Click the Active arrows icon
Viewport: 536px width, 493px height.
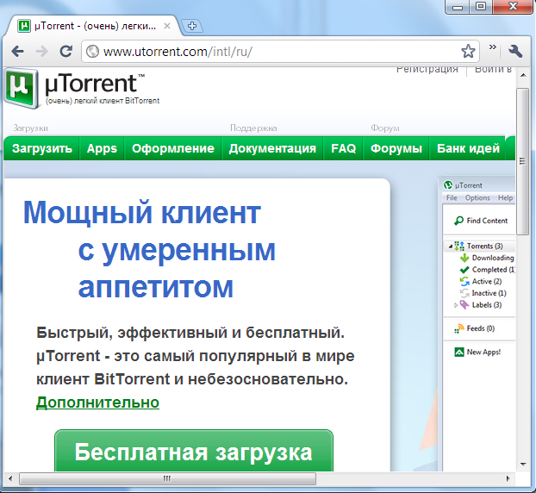[464, 281]
